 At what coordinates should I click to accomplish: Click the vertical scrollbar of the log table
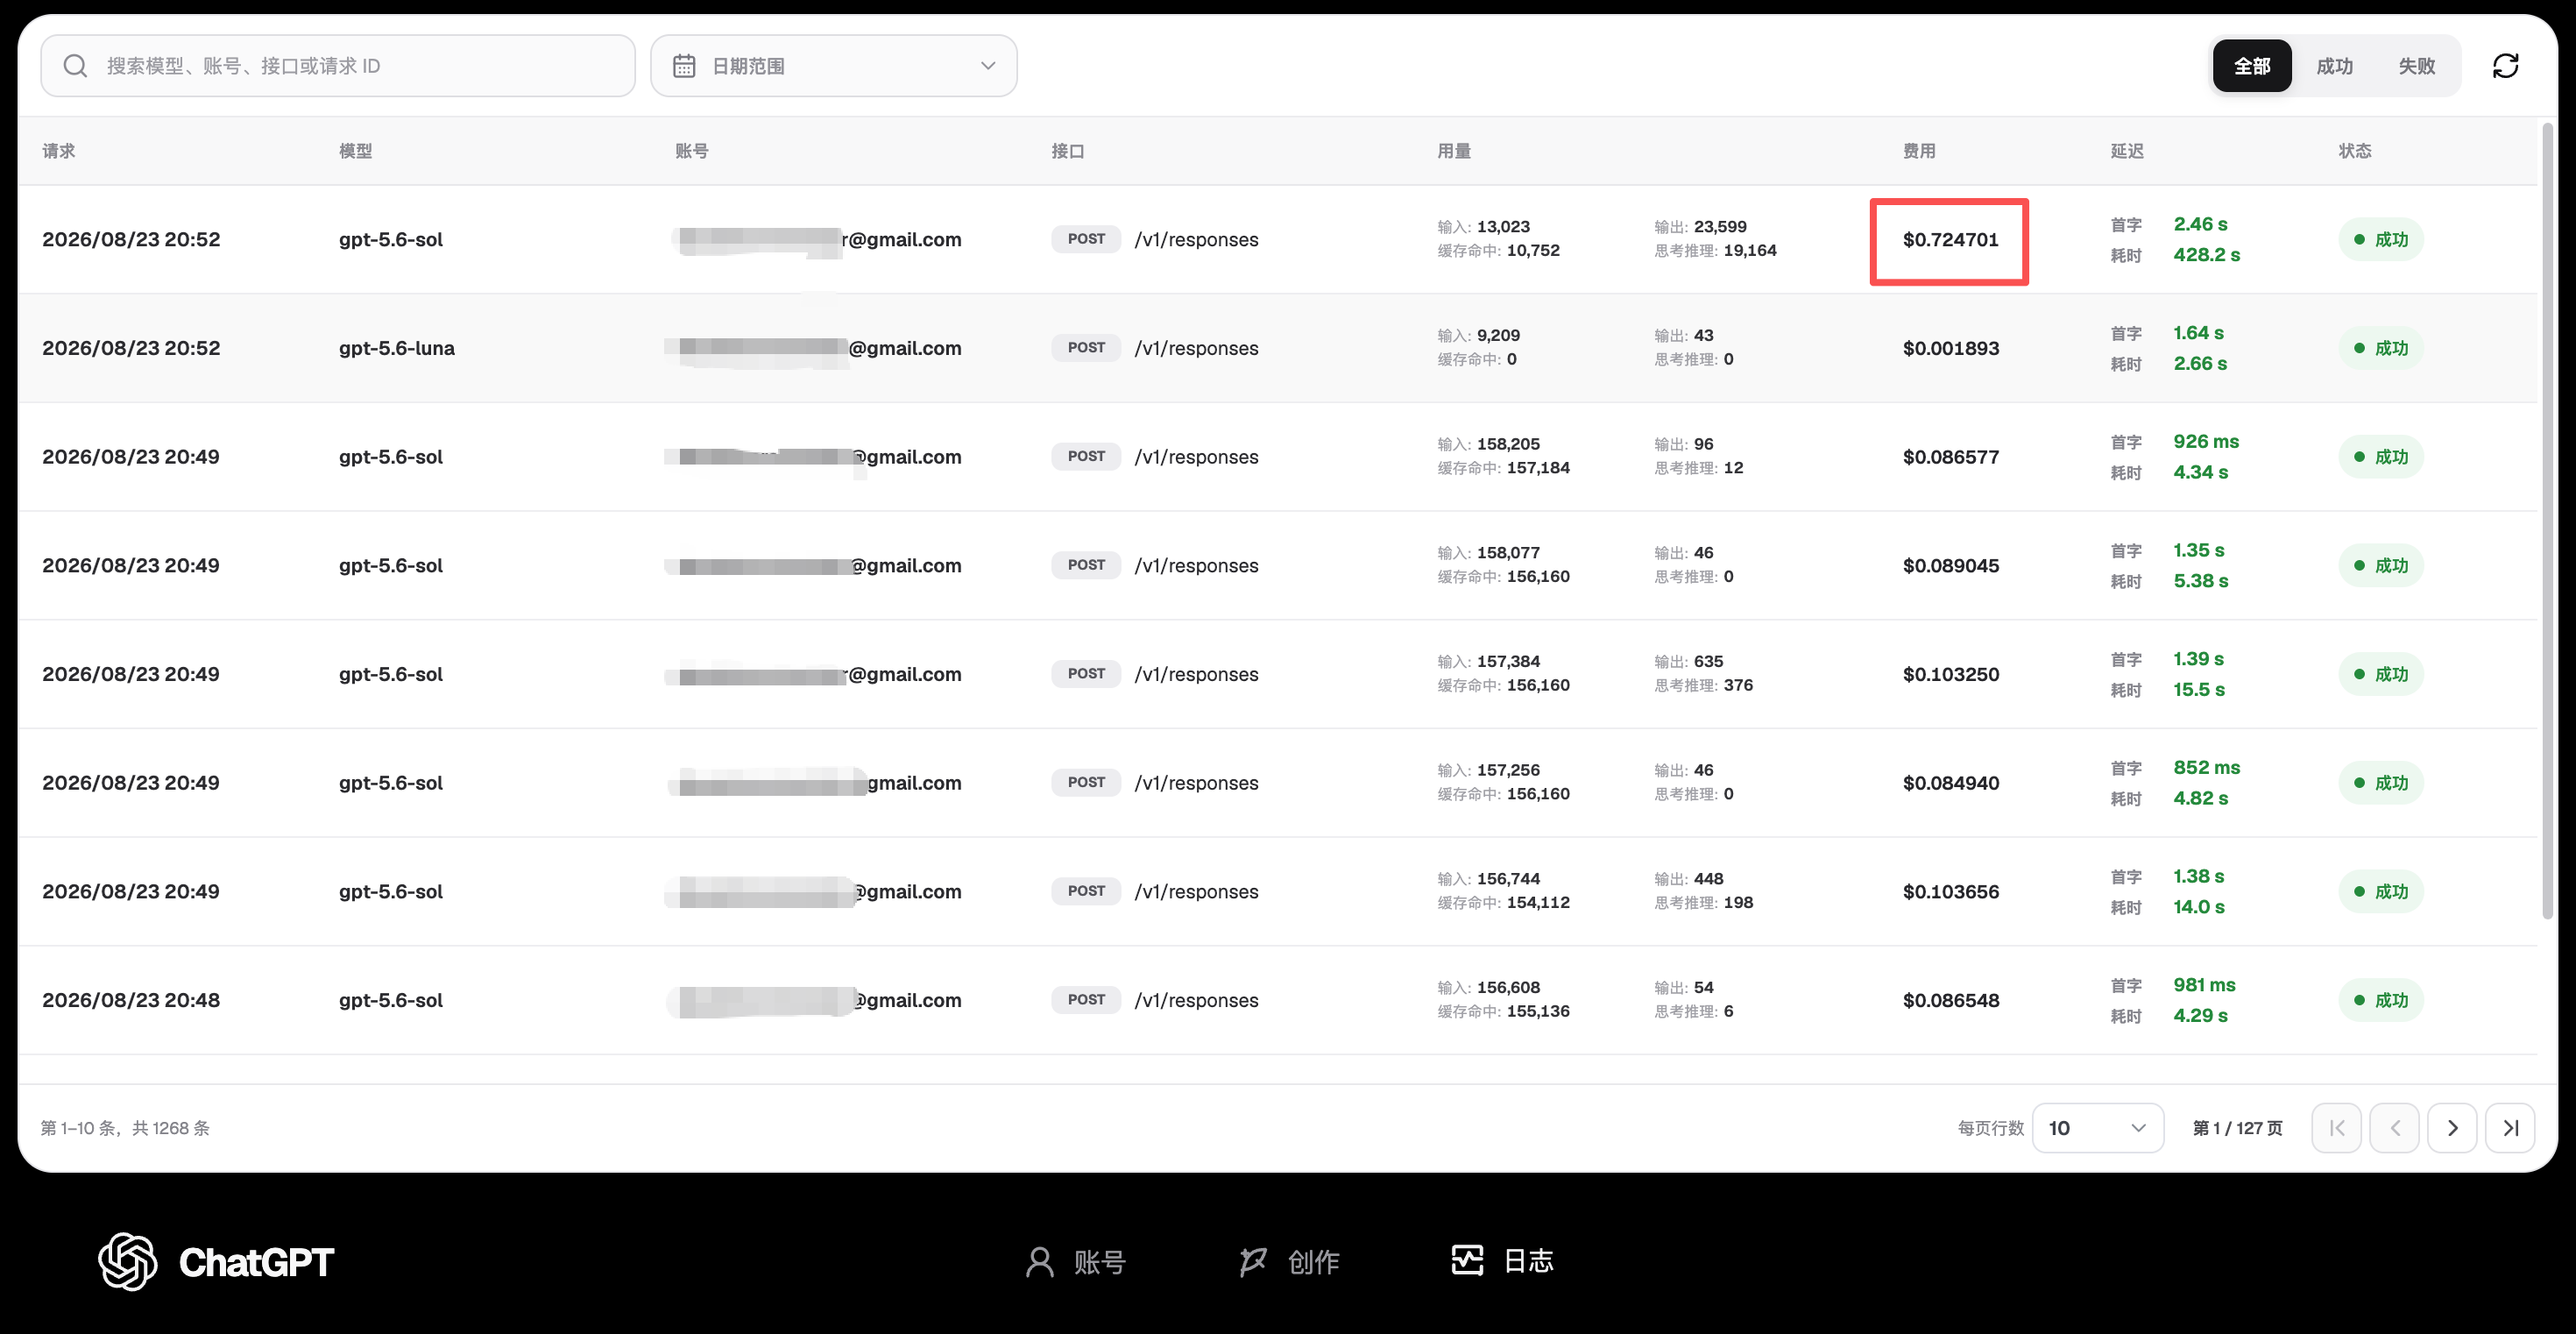click(x=2547, y=520)
